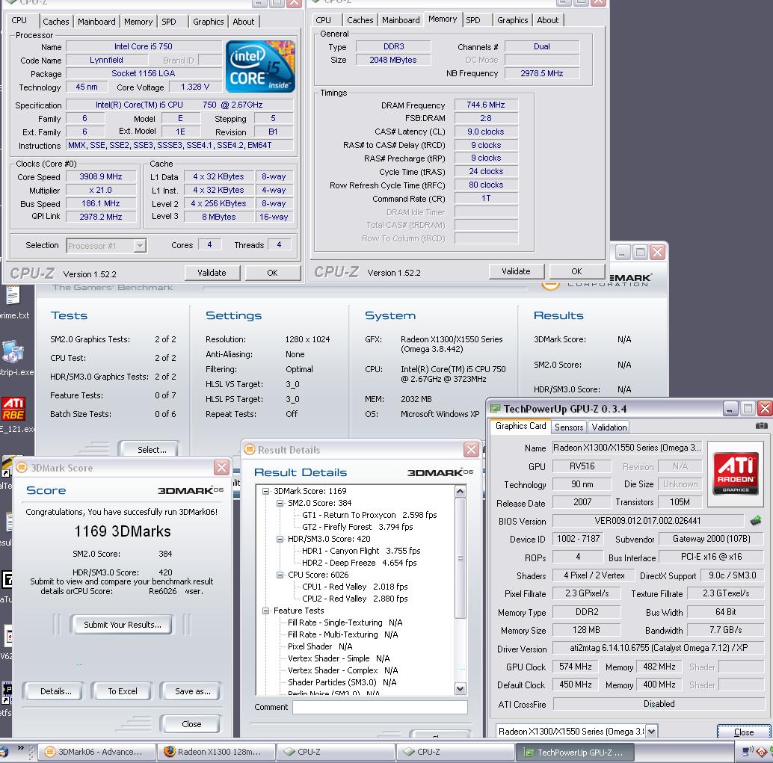Switch to GPU-Z Sensors tab
Screen dimensions: 773x763
coord(569,427)
